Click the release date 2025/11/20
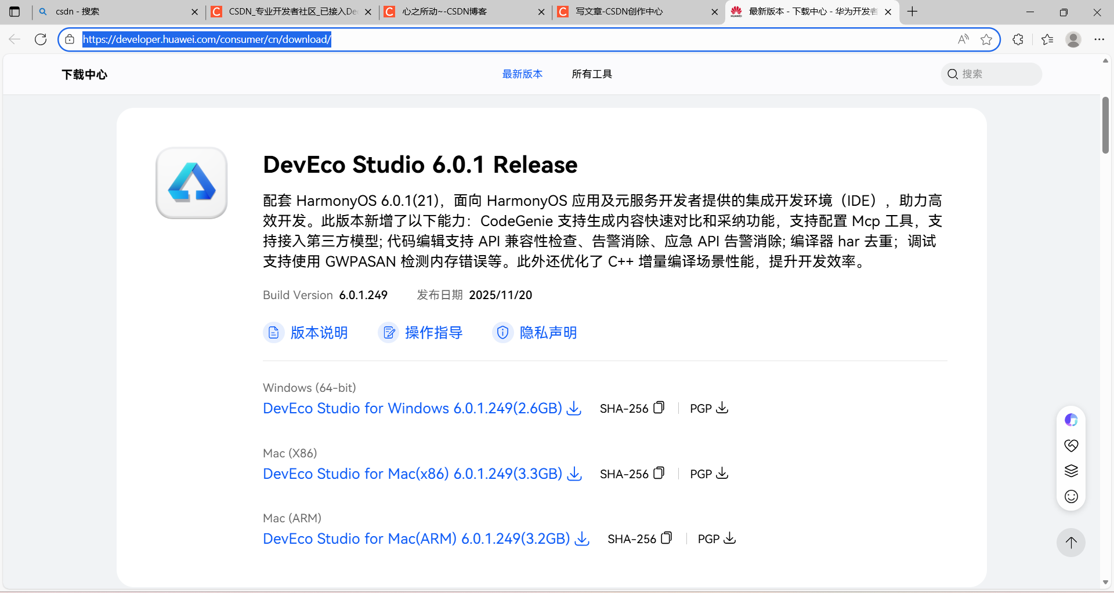Viewport: 1114px width, 593px height. point(500,295)
